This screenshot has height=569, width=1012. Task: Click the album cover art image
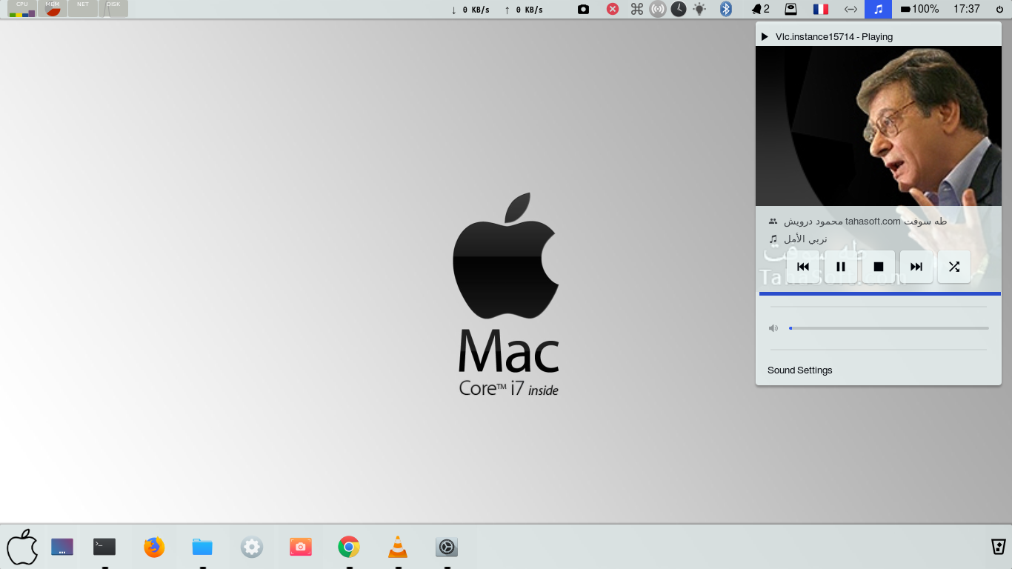[879, 126]
